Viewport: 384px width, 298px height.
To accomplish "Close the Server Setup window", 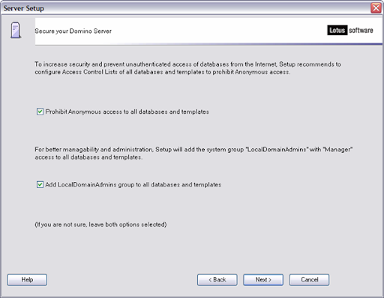I will point(376,8).
